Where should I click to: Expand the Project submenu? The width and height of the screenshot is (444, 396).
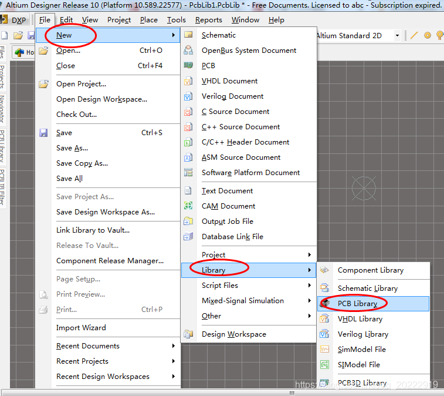[249, 255]
